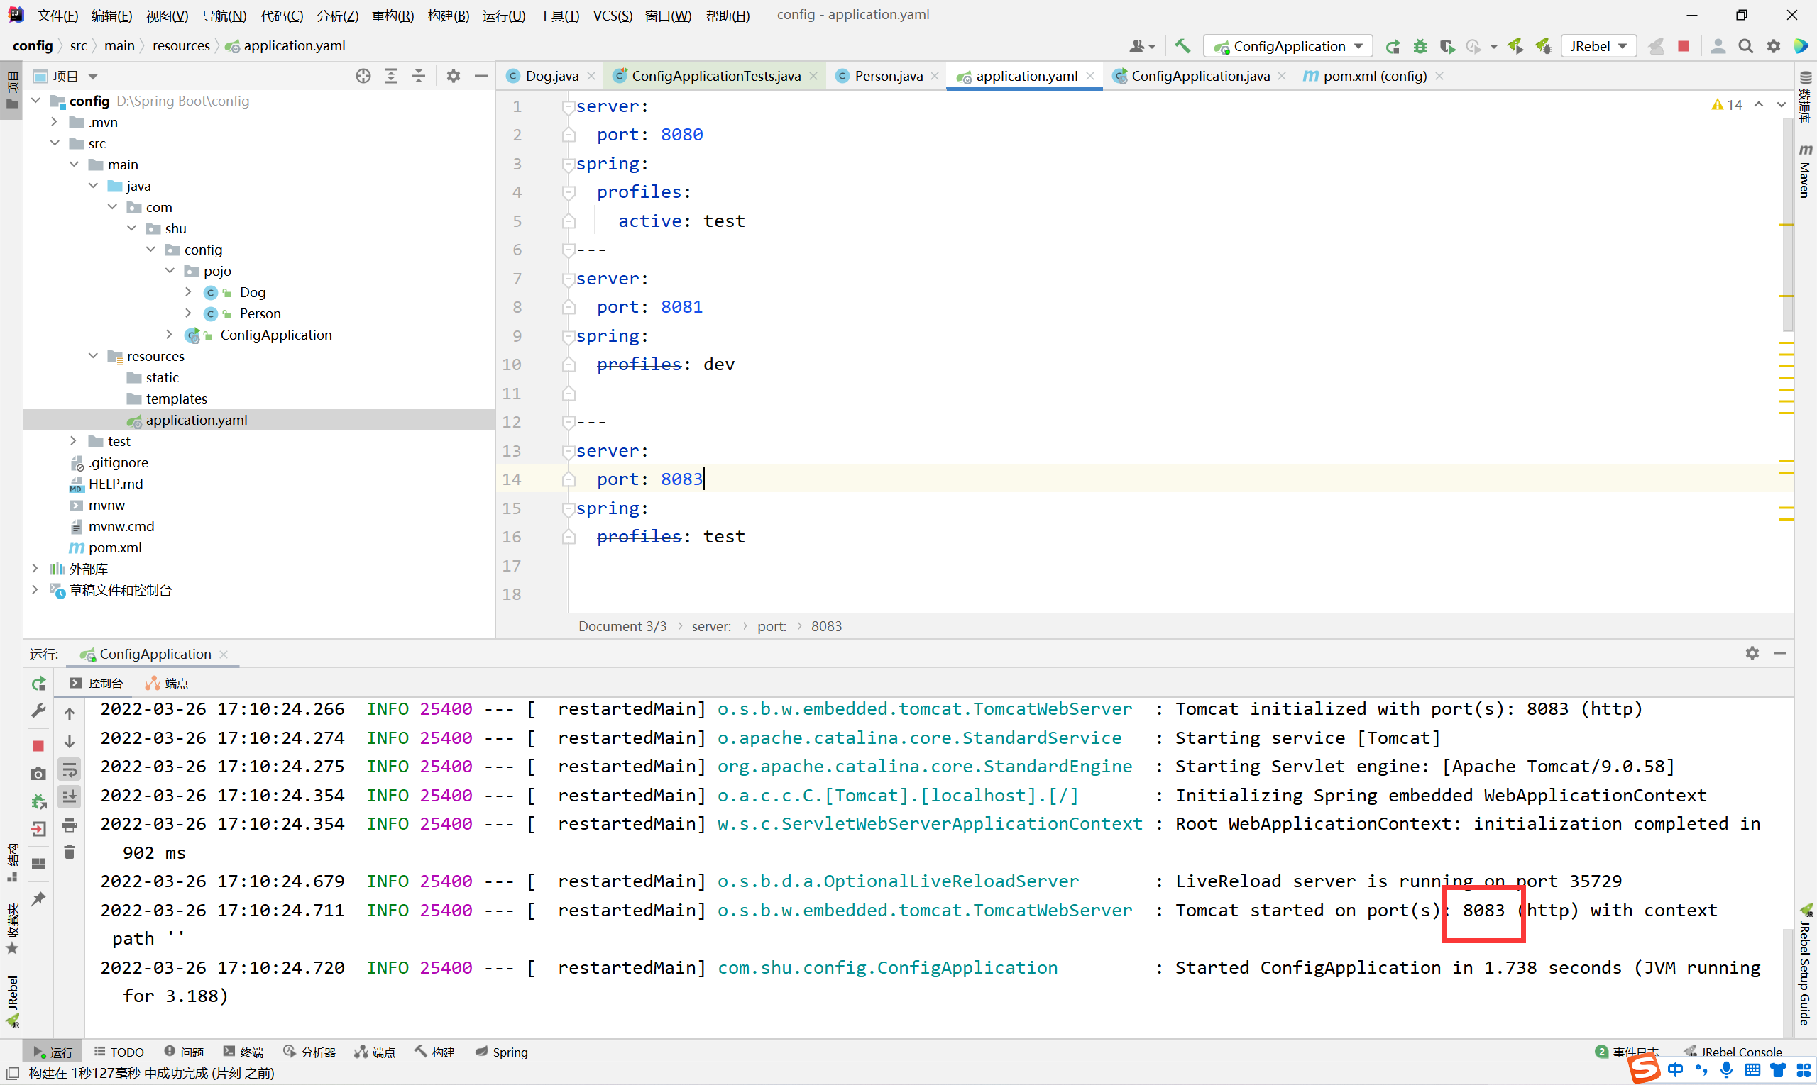Collapse all nodes in the project panel
Screen dimensions: 1817x1085
[419, 76]
